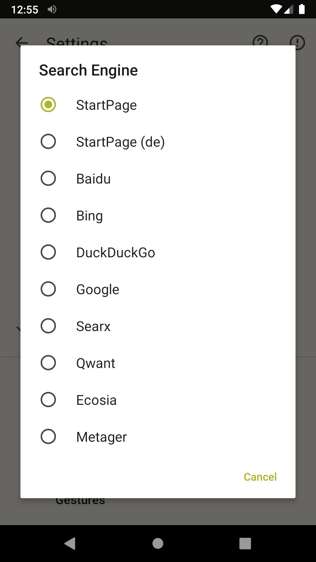Tap the Android home circle button
The width and height of the screenshot is (316, 562).
coord(158,544)
